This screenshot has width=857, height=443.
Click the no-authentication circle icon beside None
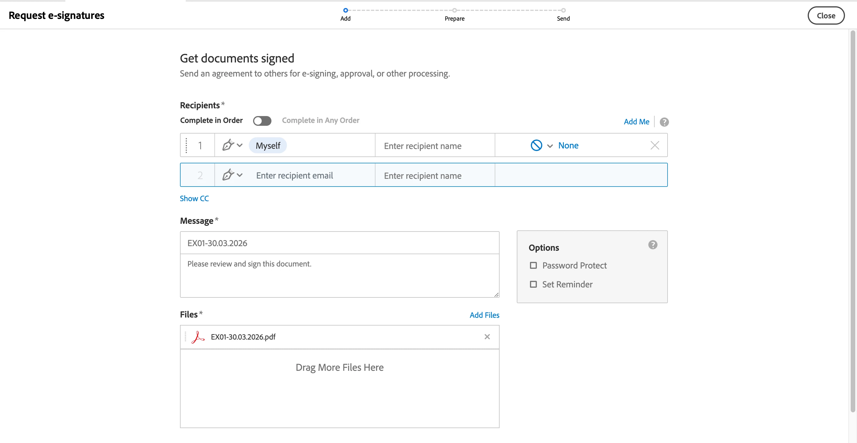536,145
